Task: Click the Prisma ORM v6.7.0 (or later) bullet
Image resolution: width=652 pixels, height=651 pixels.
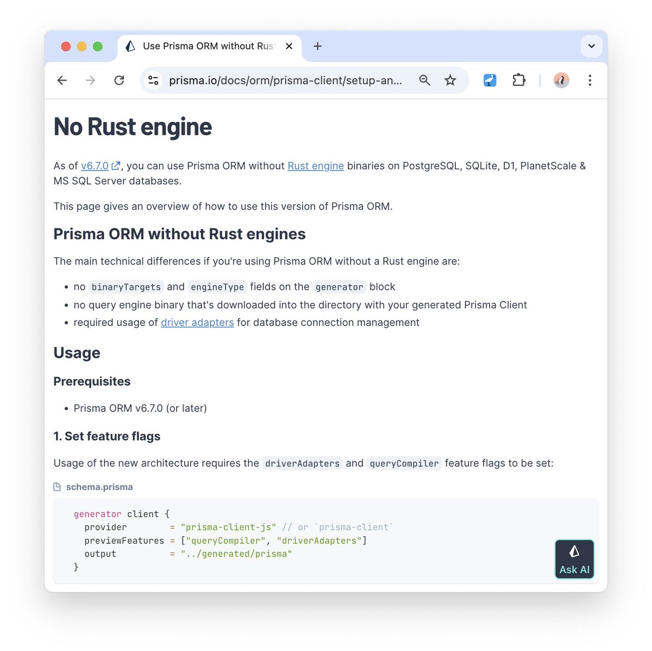Action: [140, 408]
